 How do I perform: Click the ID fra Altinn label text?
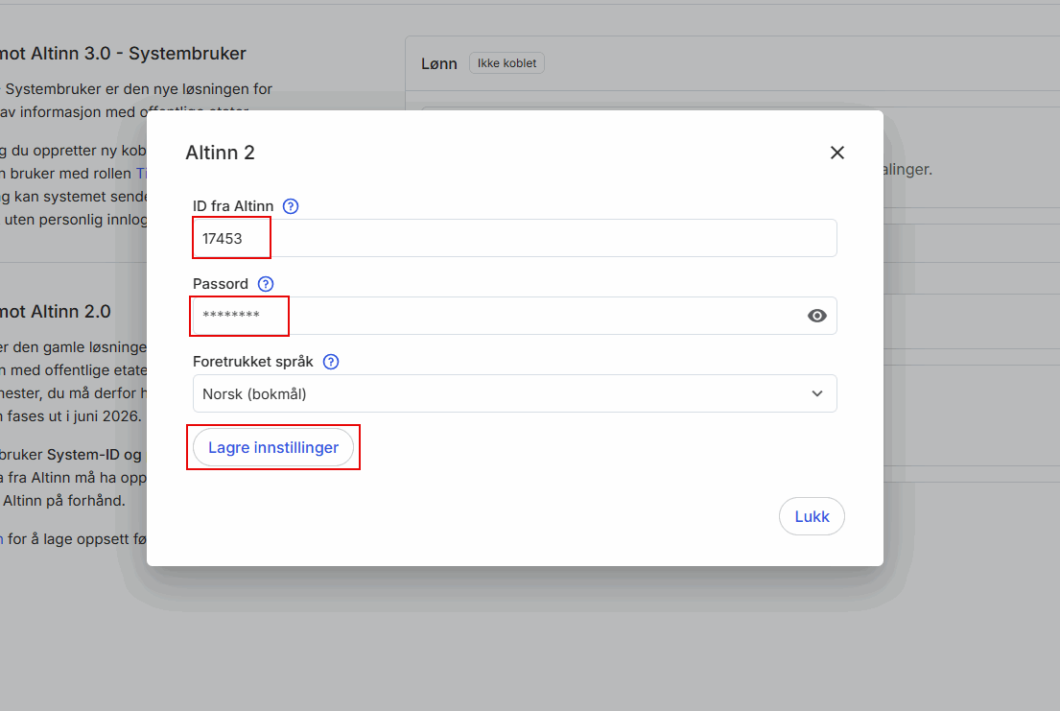pos(233,206)
